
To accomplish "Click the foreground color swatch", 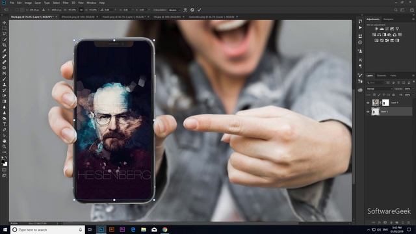I will click(x=3, y=162).
